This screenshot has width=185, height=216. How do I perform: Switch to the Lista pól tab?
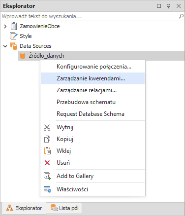coord(64,208)
